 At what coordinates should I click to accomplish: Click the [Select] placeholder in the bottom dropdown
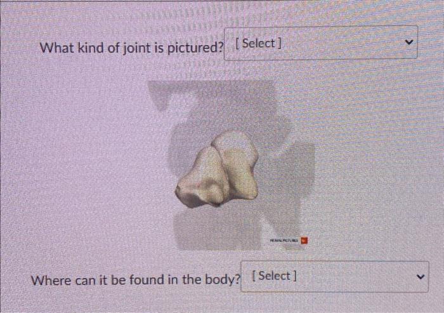[x=274, y=276]
